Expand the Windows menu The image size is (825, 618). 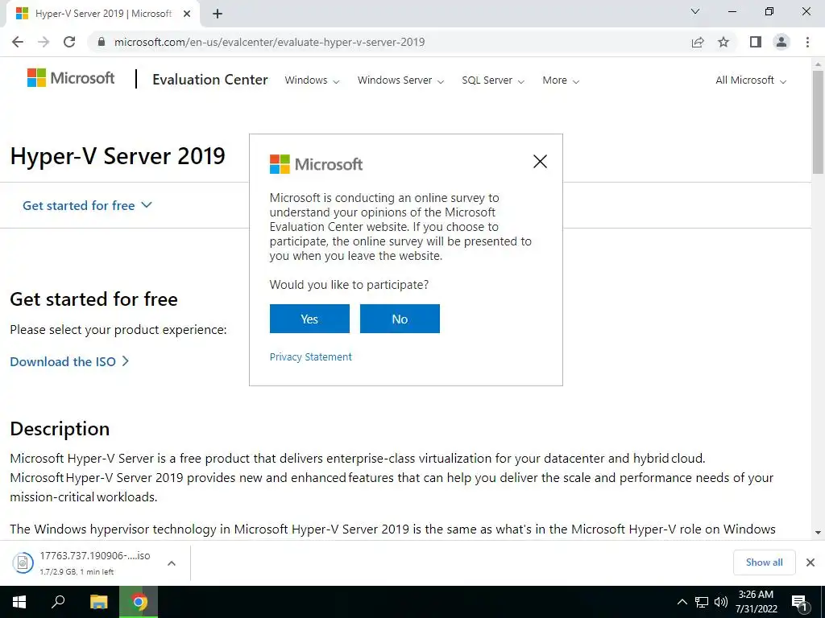312,80
